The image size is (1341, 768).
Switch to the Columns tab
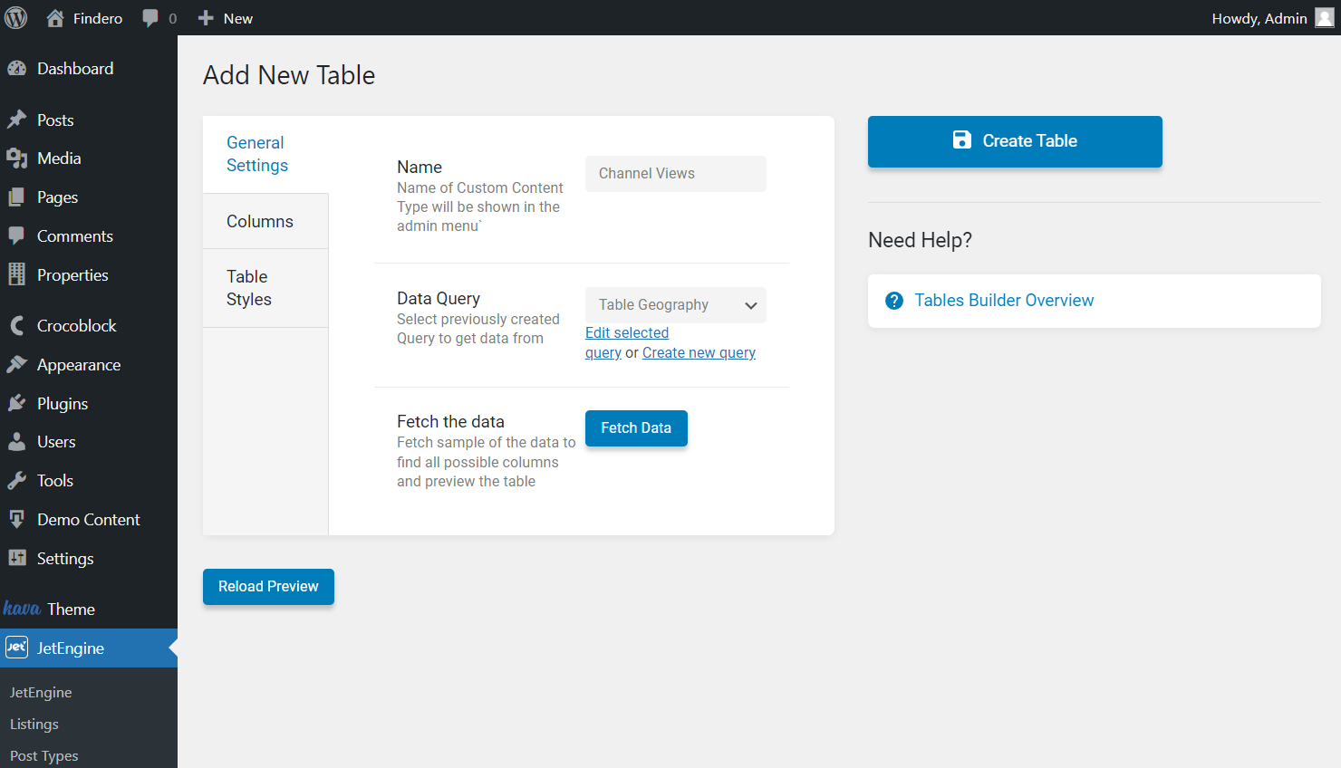(x=260, y=222)
